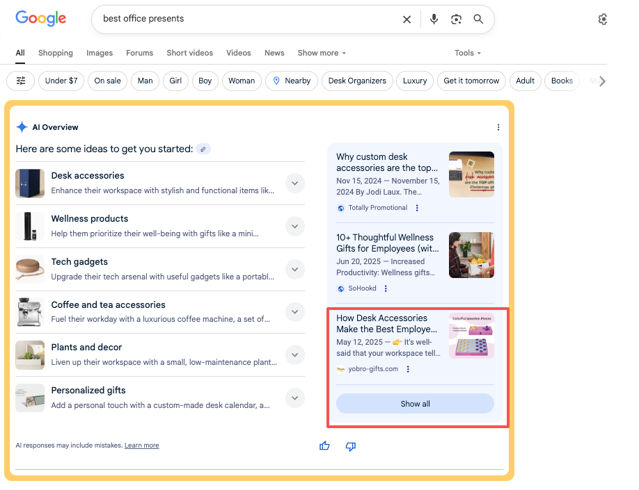Open the filter sliders icon chip
Viewport: 639px width, 490px height.
[21, 81]
